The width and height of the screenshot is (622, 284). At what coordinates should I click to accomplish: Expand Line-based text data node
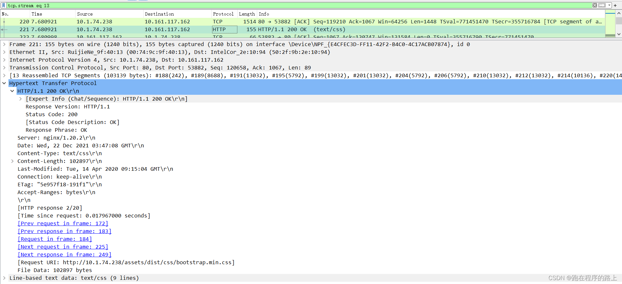(4, 278)
